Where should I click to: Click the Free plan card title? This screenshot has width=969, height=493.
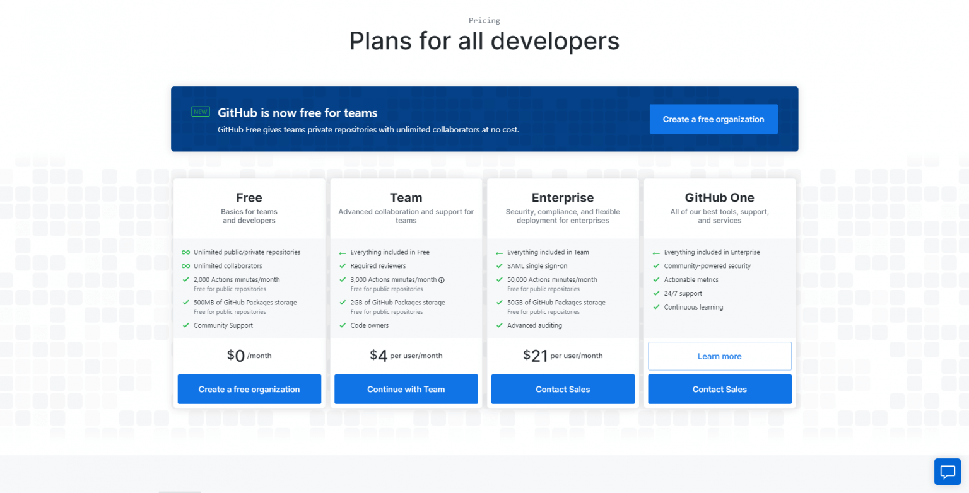click(x=249, y=197)
